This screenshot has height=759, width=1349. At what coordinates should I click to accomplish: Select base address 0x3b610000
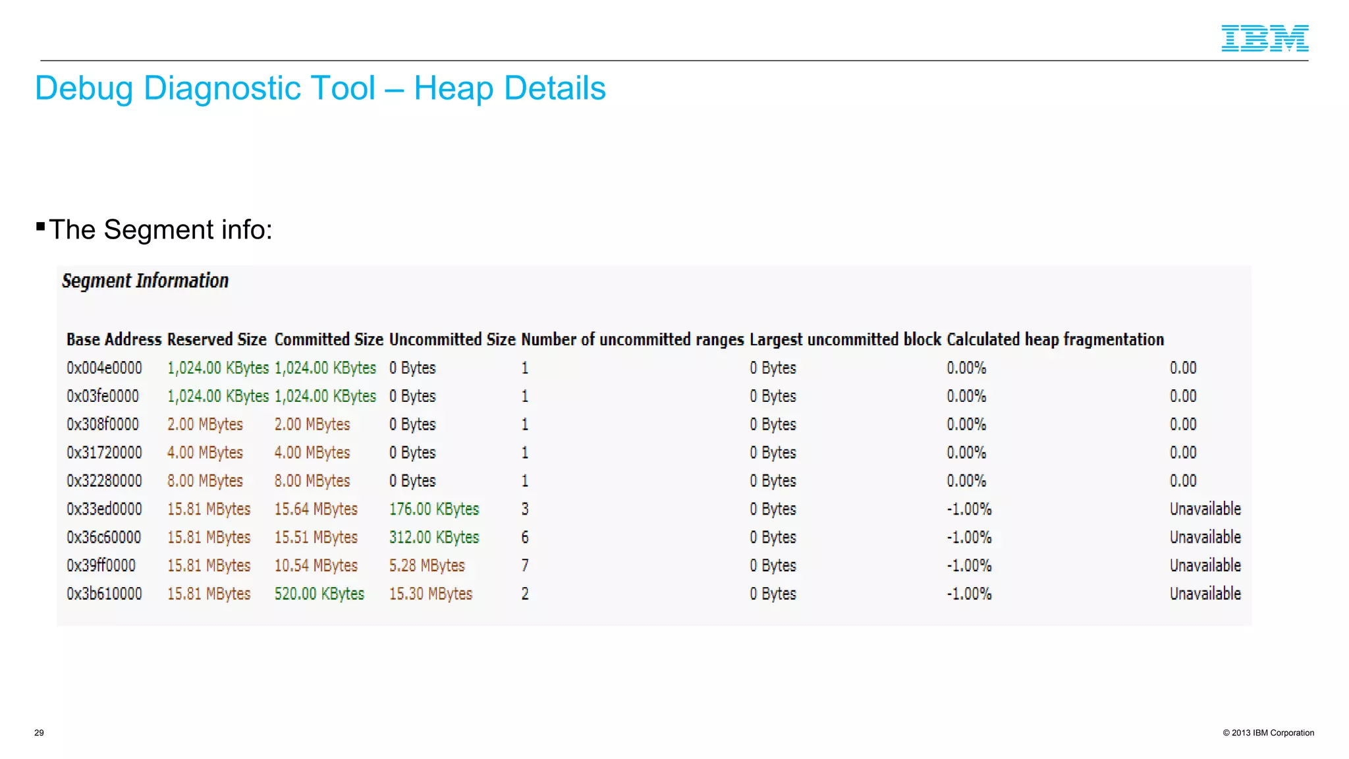[104, 594]
